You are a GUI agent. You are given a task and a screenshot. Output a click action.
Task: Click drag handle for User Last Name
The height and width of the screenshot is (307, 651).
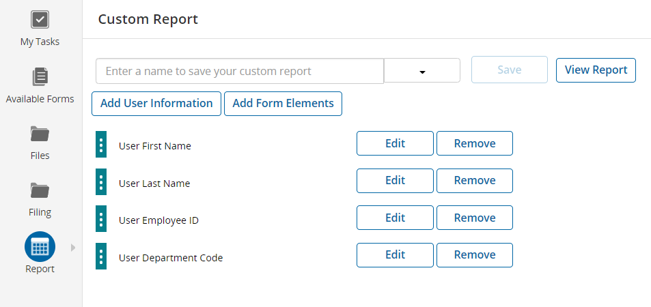pyautogui.click(x=101, y=182)
